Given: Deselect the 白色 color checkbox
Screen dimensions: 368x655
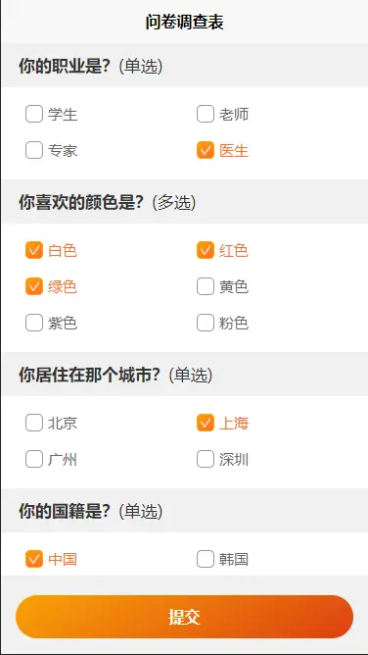Looking at the screenshot, I should pyautogui.click(x=34, y=250).
